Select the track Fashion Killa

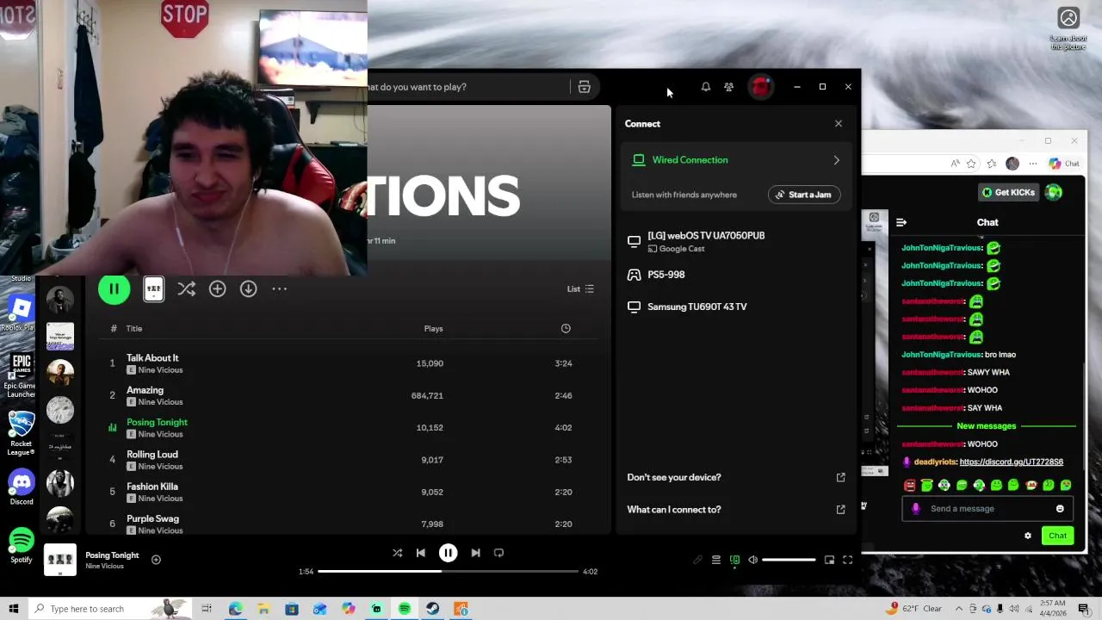pyautogui.click(x=346, y=492)
